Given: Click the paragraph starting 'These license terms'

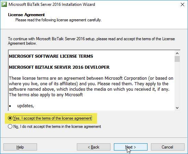Looking at the screenshot, I should click(91, 87).
